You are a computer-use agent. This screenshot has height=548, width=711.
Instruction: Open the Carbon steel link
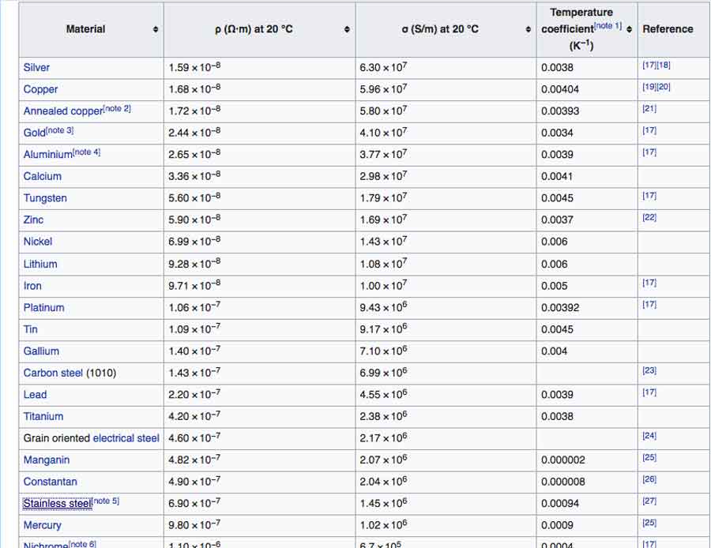tap(53, 373)
